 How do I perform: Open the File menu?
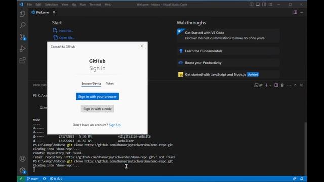tap(29, 4)
